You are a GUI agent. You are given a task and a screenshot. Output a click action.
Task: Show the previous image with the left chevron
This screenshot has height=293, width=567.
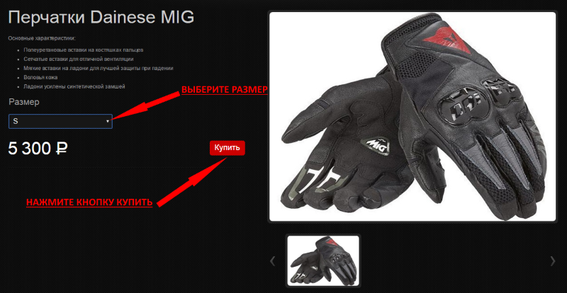(x=273, y=261)
